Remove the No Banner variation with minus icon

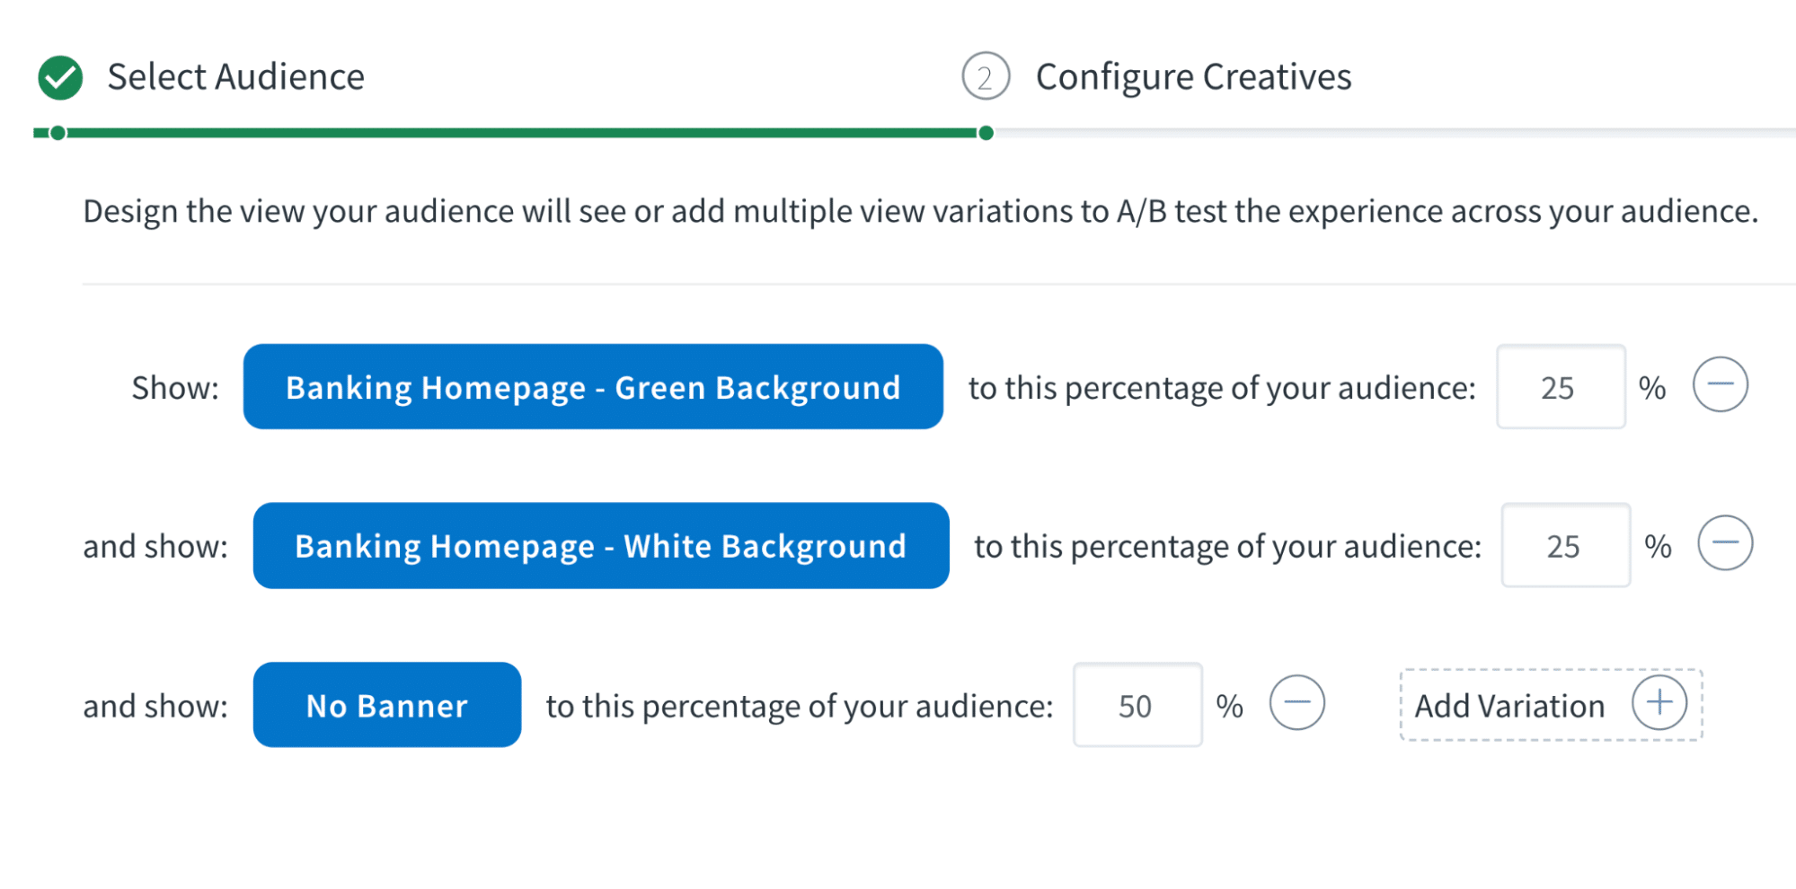(1297, 704)
